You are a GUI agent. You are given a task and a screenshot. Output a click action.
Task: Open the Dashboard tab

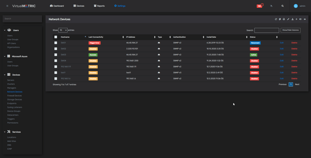point(57,6)
